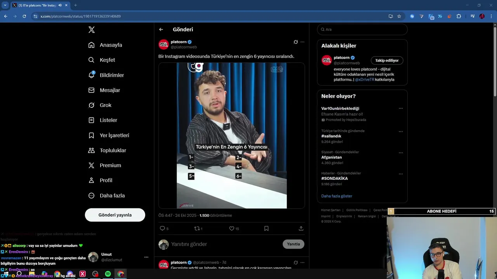The width and height of the screenshot is (497, 279).
Task: Open Listeler in sidebar
Action: (x=103, y=120)
